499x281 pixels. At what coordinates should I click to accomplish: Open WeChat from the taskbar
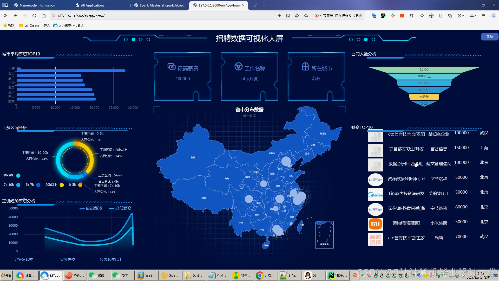[x=99, y=276]
